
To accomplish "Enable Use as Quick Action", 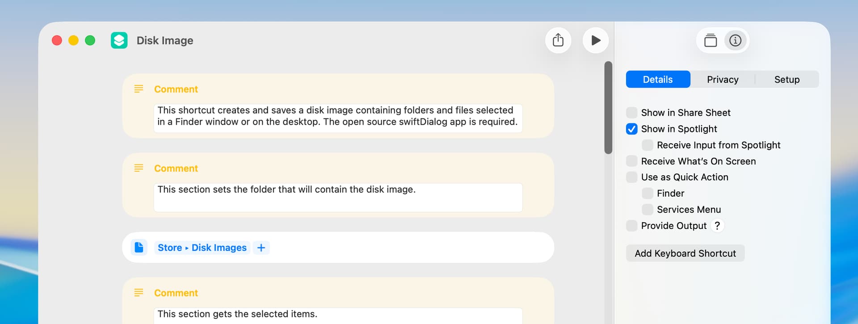I will 632,177.
